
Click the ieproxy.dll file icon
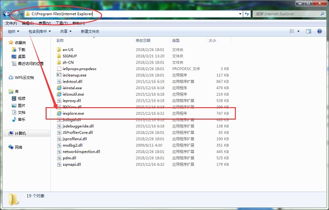(x=59, y=101)
